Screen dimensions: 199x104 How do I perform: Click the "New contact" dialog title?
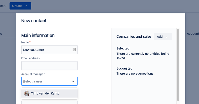(x=34, y=21)
